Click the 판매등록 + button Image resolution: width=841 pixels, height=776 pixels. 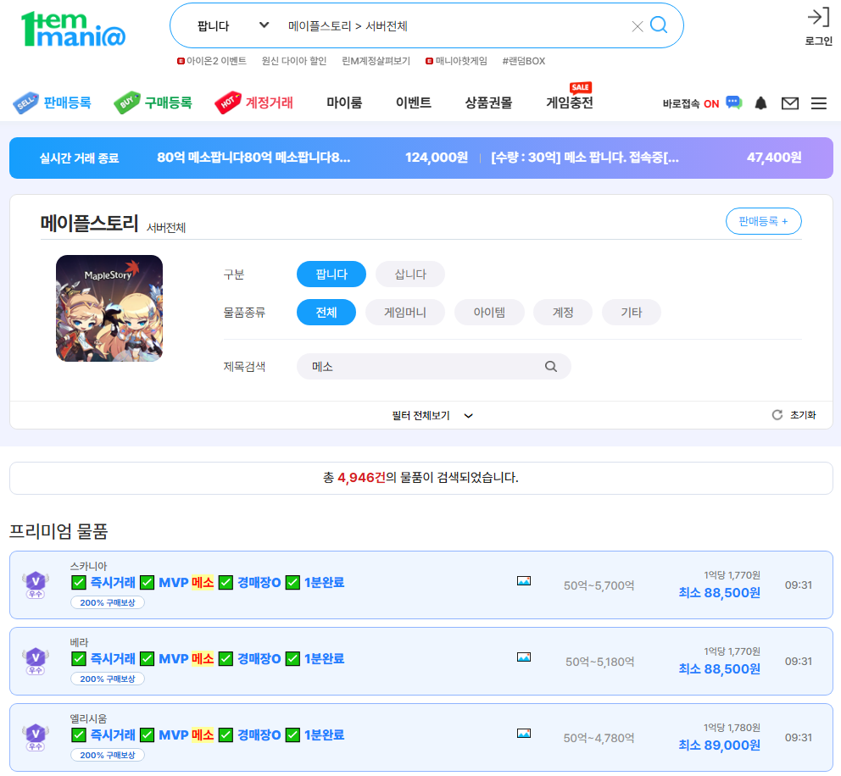click(764, 221)
